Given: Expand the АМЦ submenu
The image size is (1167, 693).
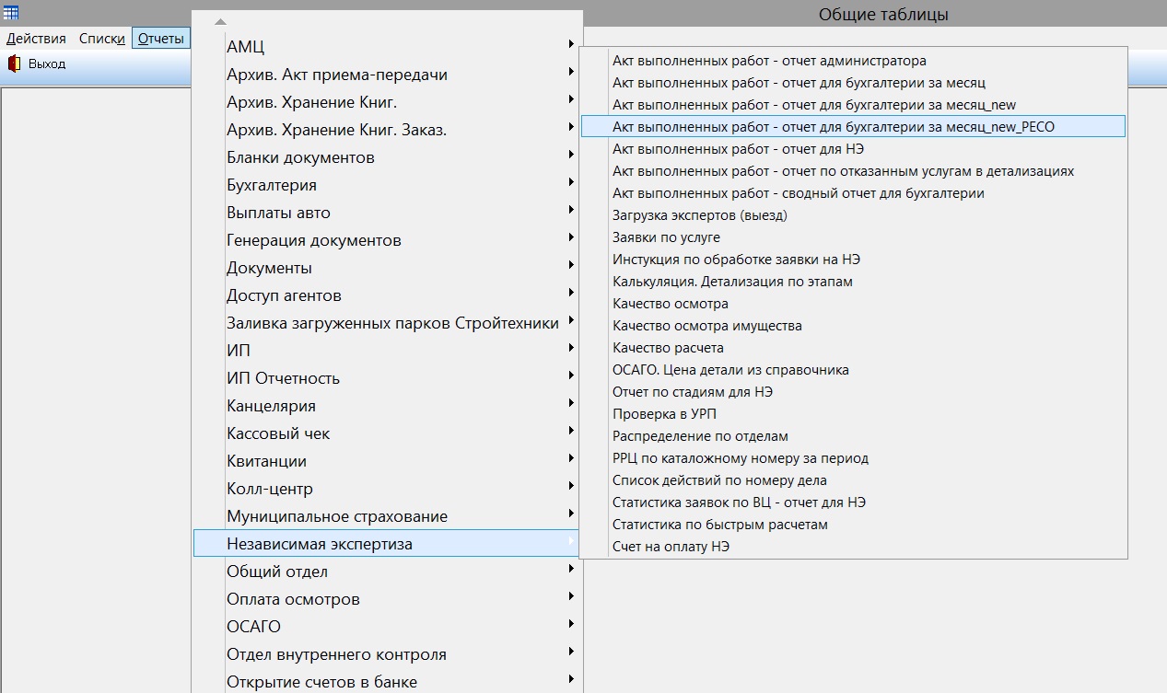Looking at the screenshot, I should 388,47.
